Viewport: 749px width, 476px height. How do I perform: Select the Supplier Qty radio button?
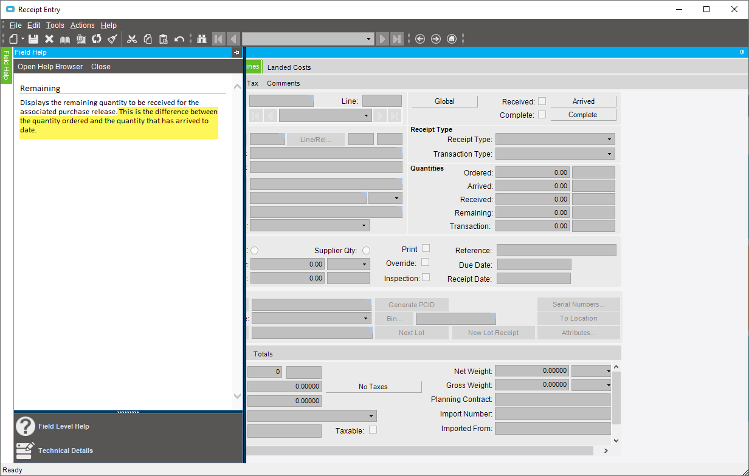(x=366, y=251)
